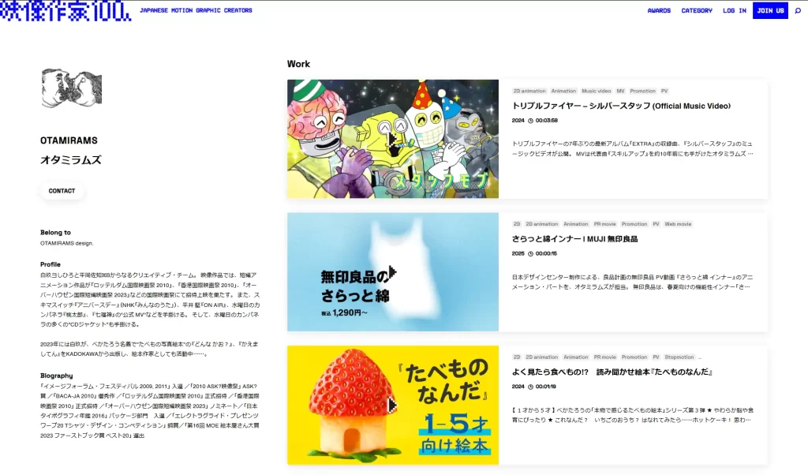This screenshot has width=808, height=475.
Task: Select PV tag on MUJI card
Action: point(656,224)
